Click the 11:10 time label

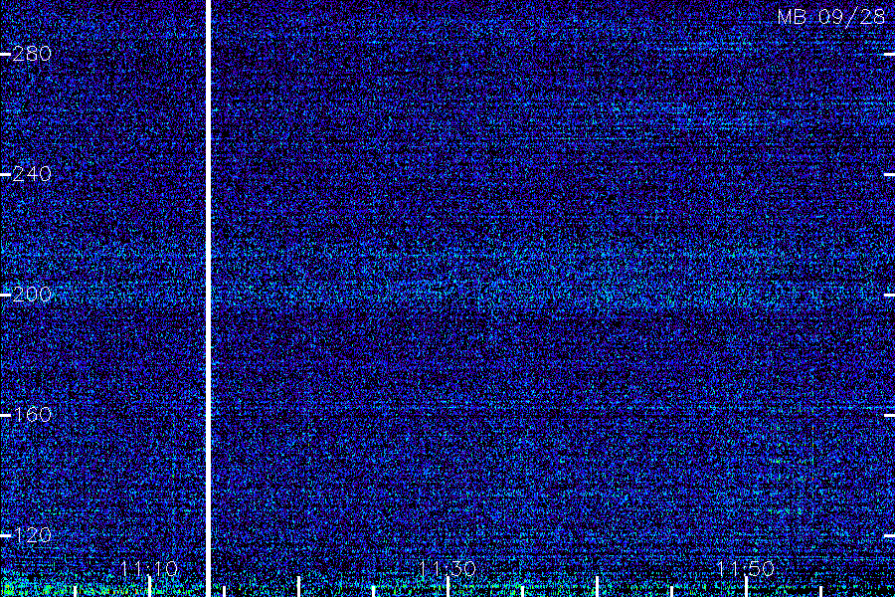(x=149, y=568)
